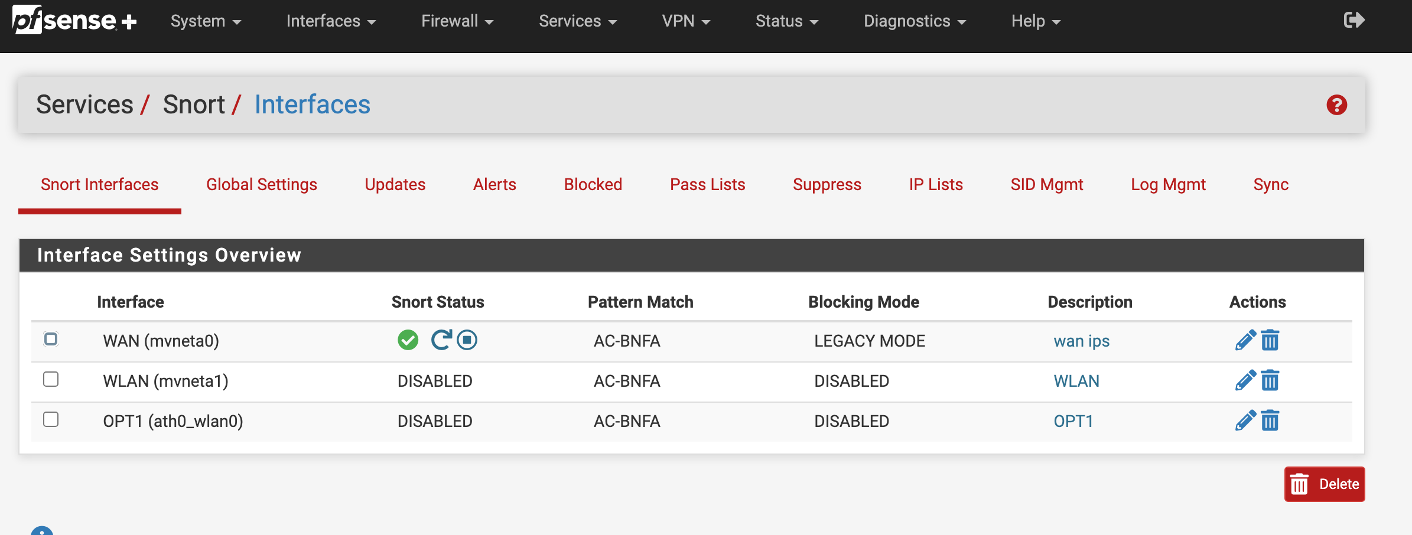Click 'Snort Status' column header
The width and height of the screenshot is (1412, 535).
tap(438, 302)
